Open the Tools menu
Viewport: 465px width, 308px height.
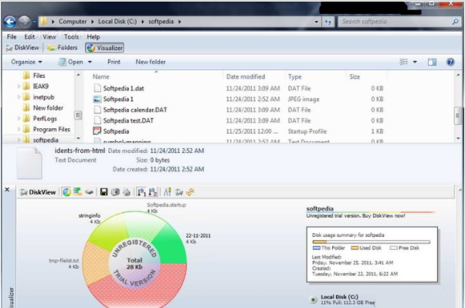72,37
